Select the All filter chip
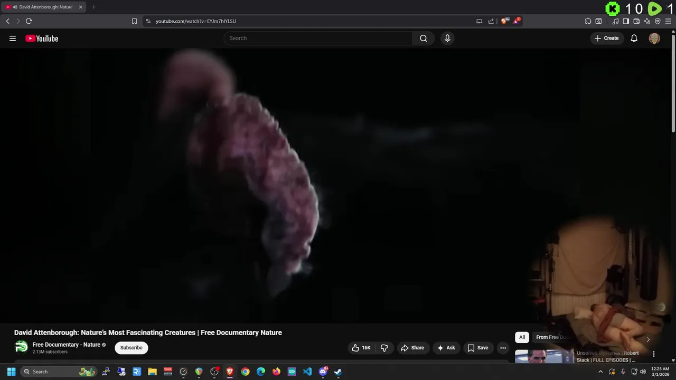This screenshot has width=676, height=380. pos(522,337)
